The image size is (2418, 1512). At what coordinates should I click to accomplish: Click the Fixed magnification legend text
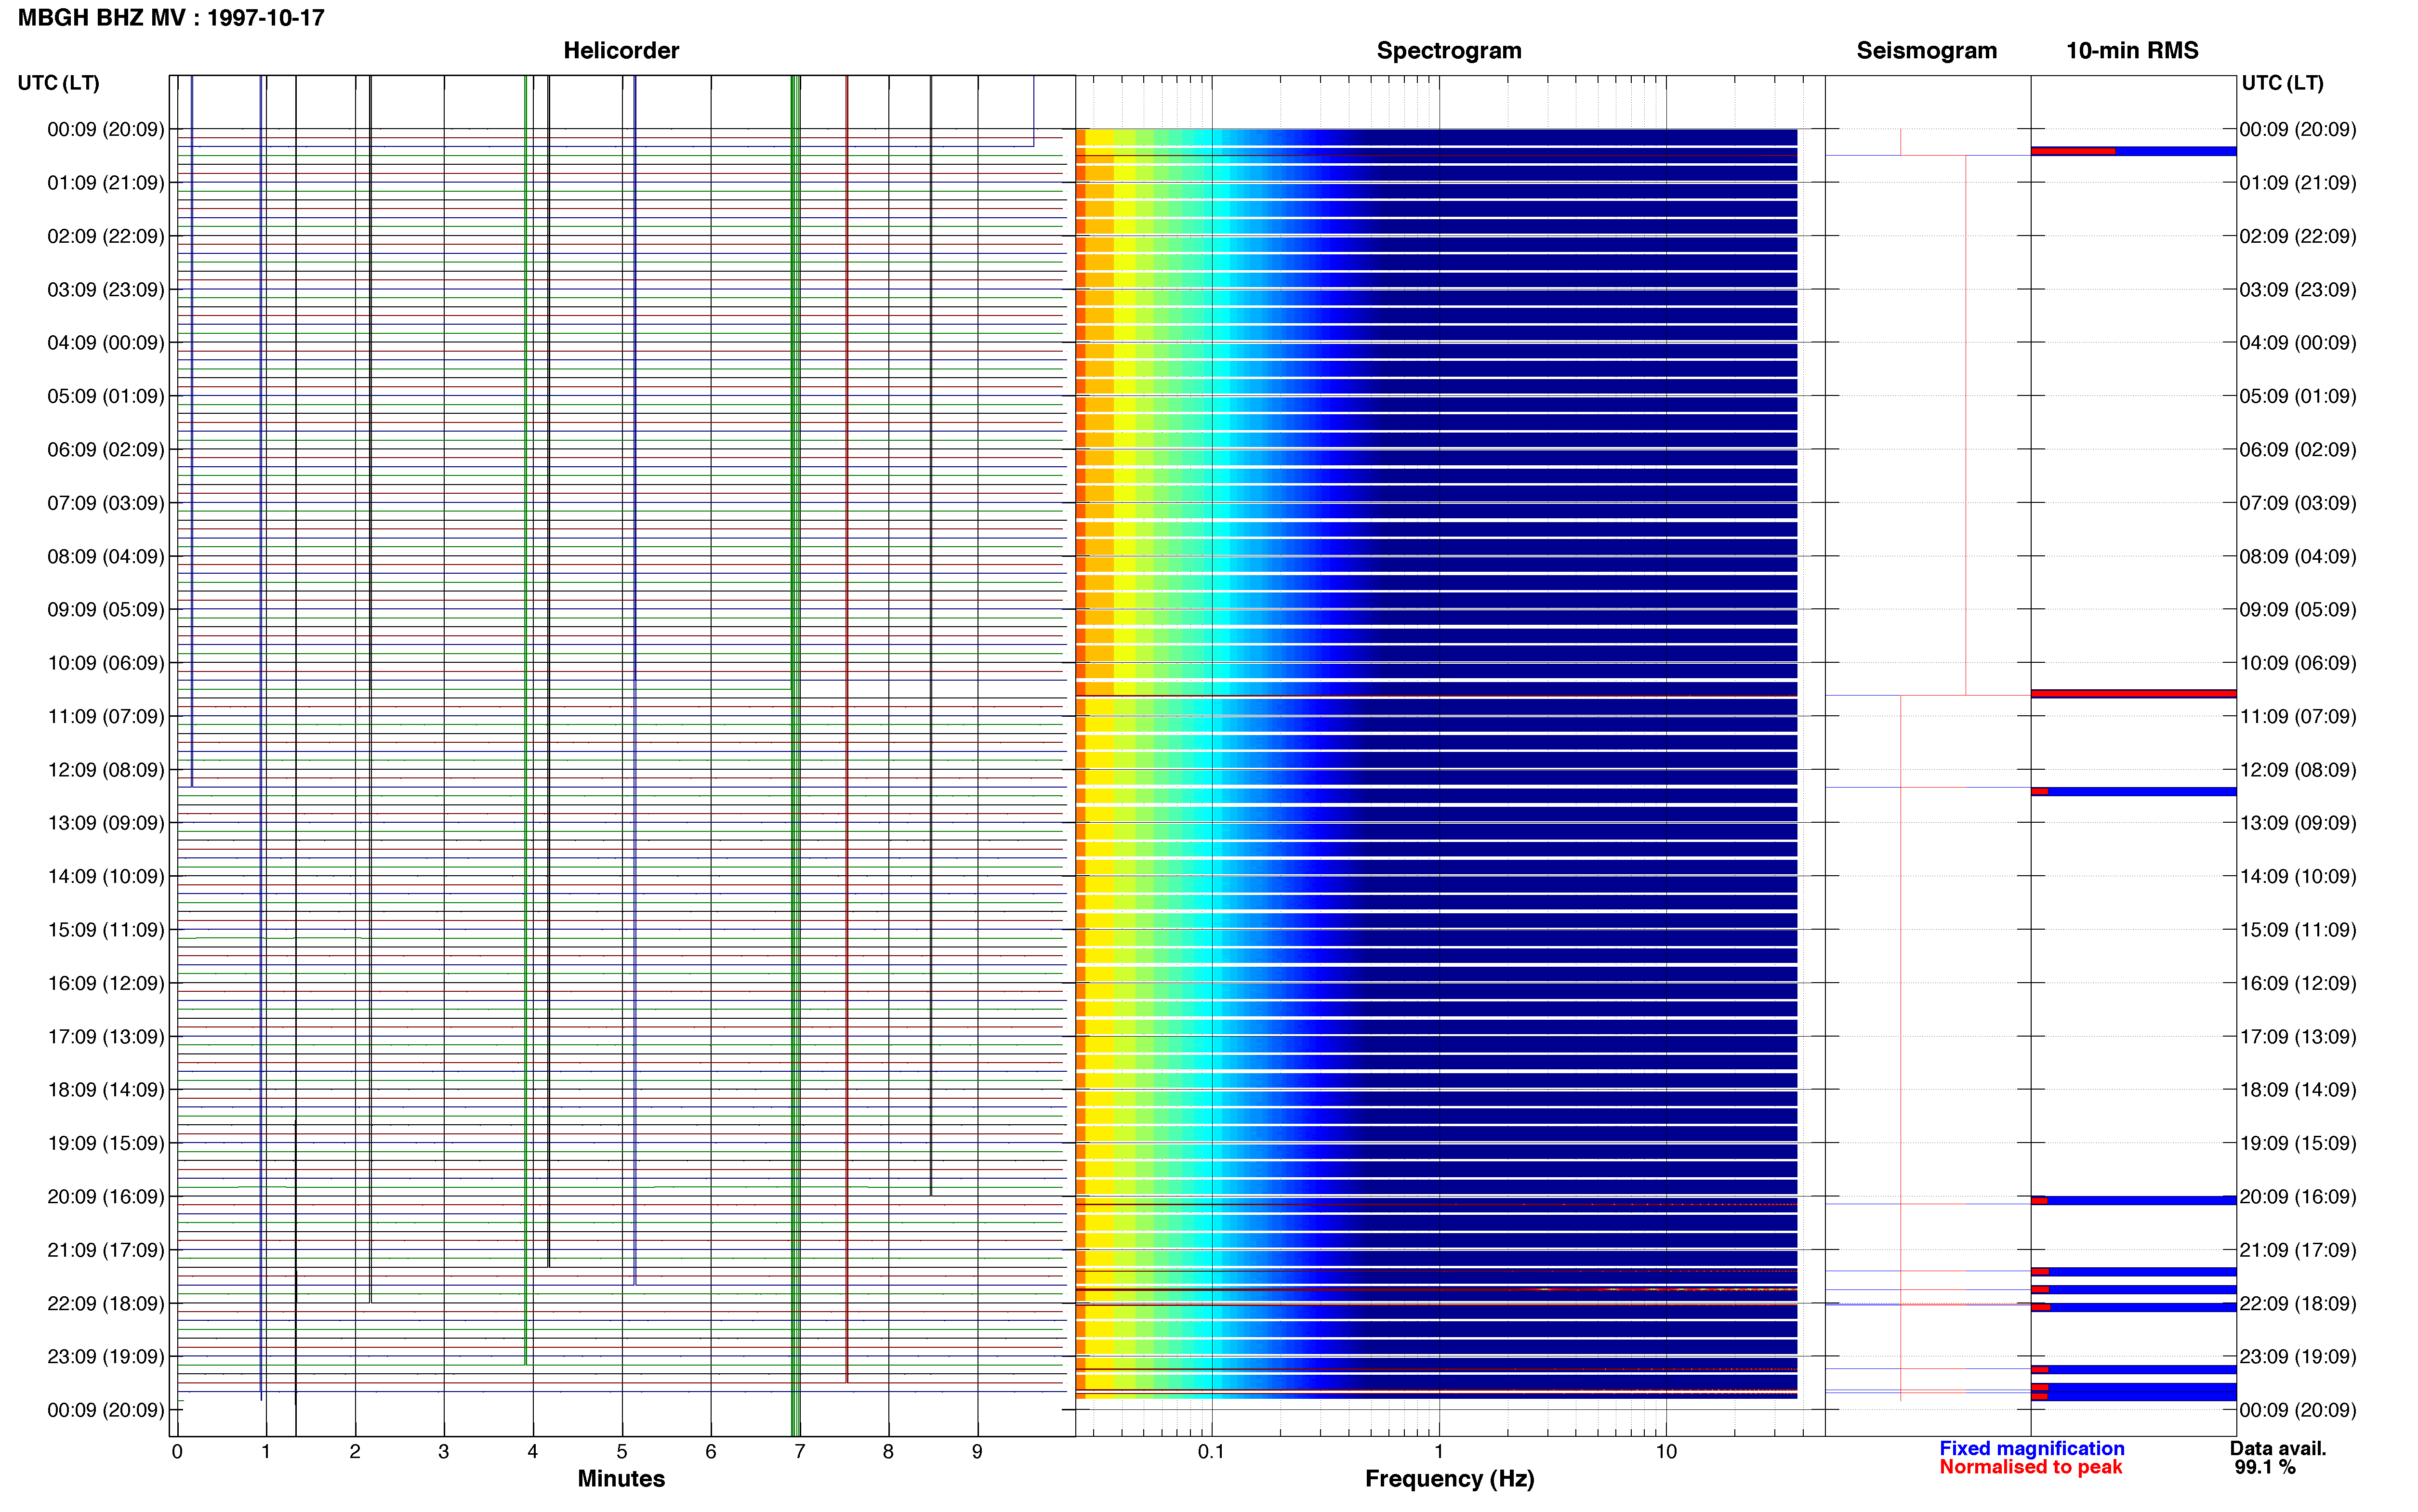coord(2032,1448)
